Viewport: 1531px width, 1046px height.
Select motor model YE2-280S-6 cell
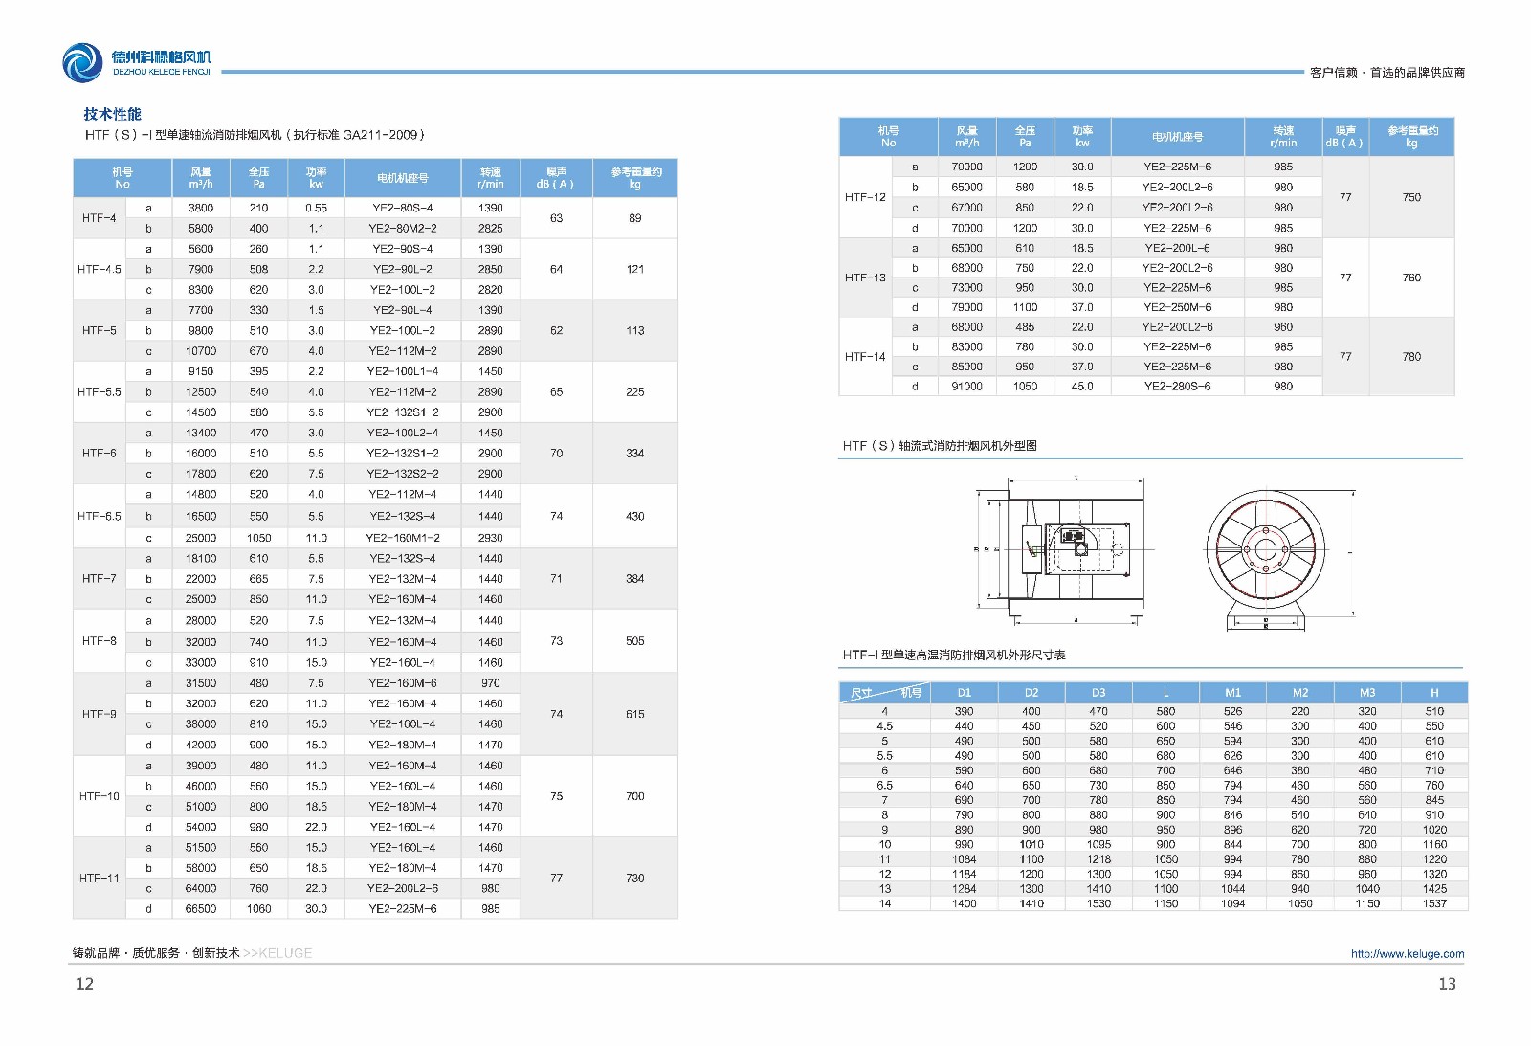point(1177,387)
